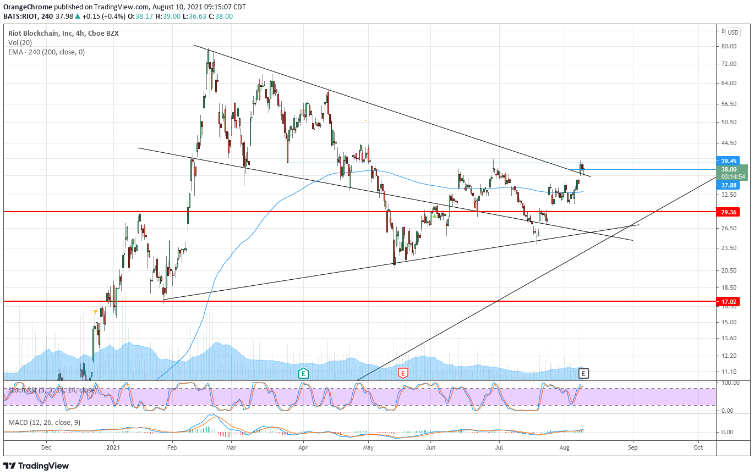Click the May label on time axis
754x476 pixels.
click(369, 449)
